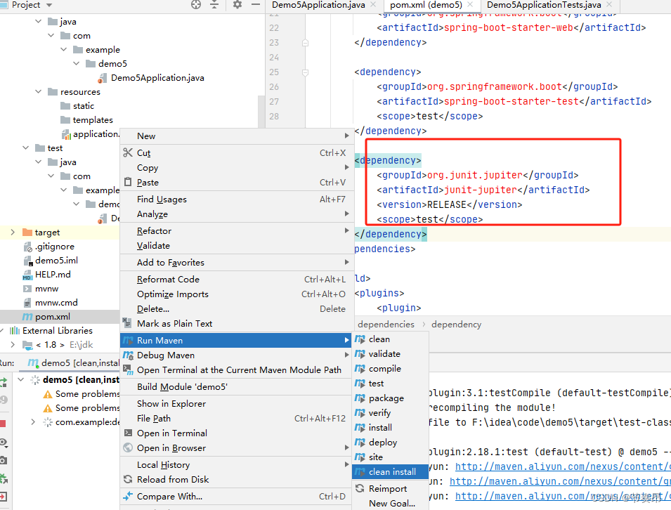
Task: Run Maven compile goal
Action: [x=390, y=369]
